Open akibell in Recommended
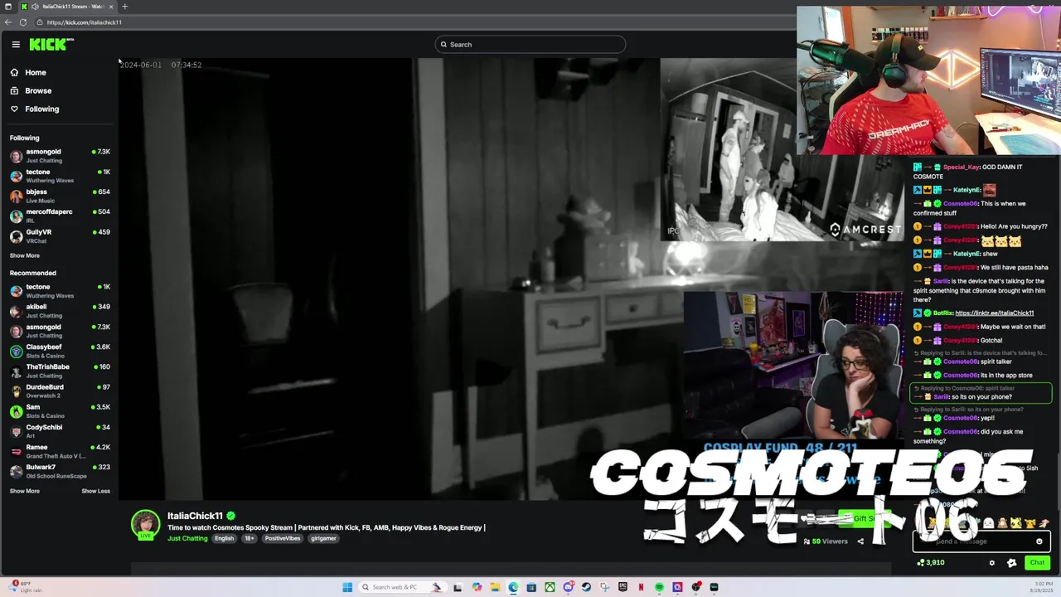 point(60,311)
